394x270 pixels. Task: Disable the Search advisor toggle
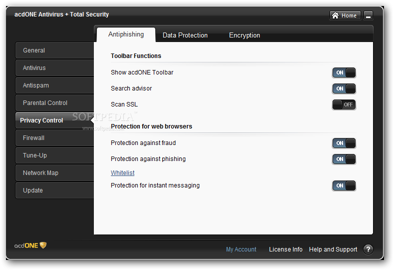point(344,88)
